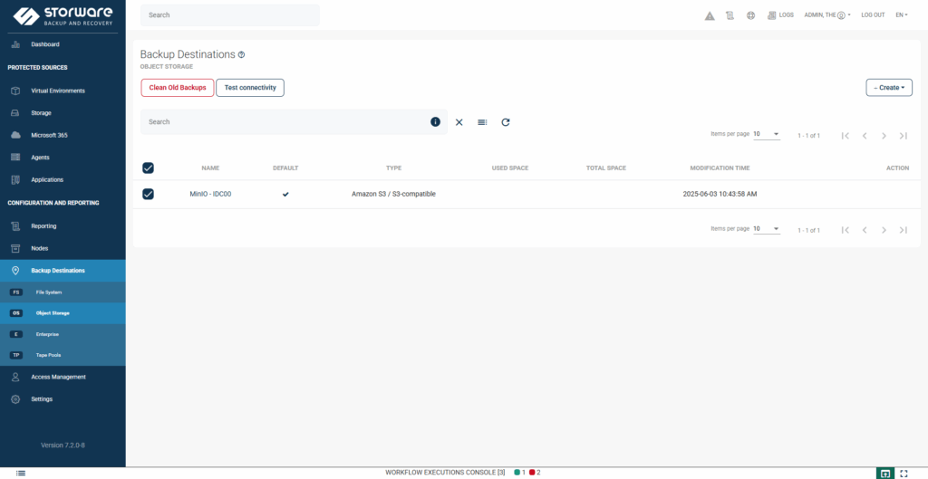This screenshot has width=928, height=479.
Task: Uncheck the MinIO - IDC00 row checkbox
Action: pos(149,194)
